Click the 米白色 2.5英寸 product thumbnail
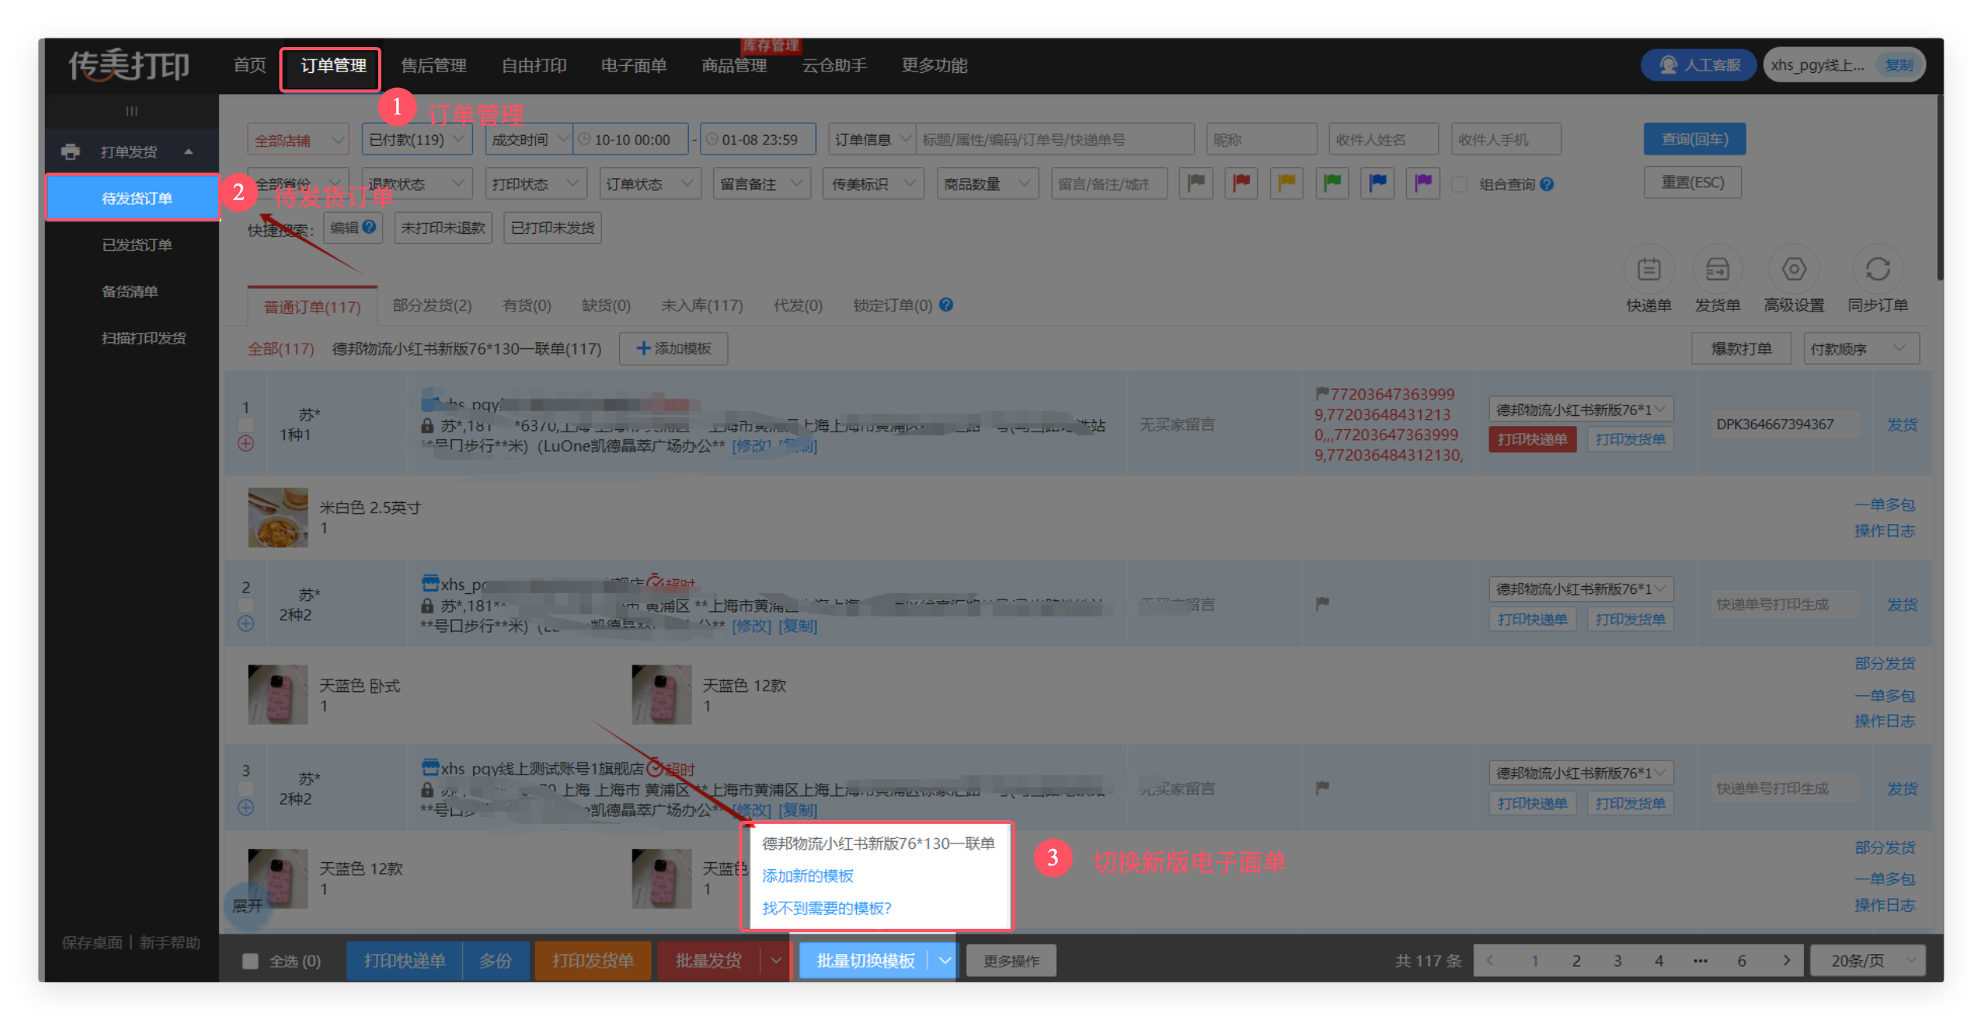Image resolution: width=1982 pixels, height=1020 pixels. [x=278, y=518]
